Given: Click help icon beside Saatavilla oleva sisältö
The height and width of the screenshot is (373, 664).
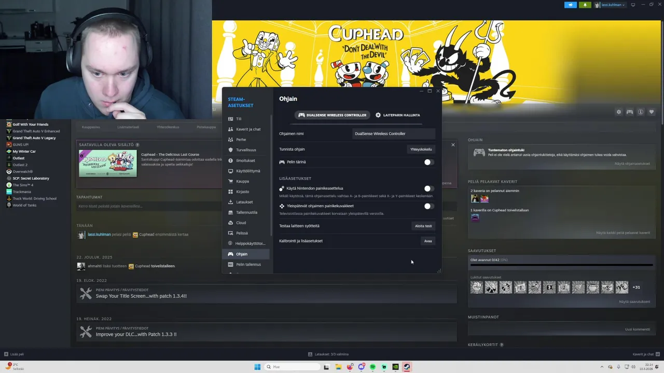Looking at the screenshot, I should [137, 145].
